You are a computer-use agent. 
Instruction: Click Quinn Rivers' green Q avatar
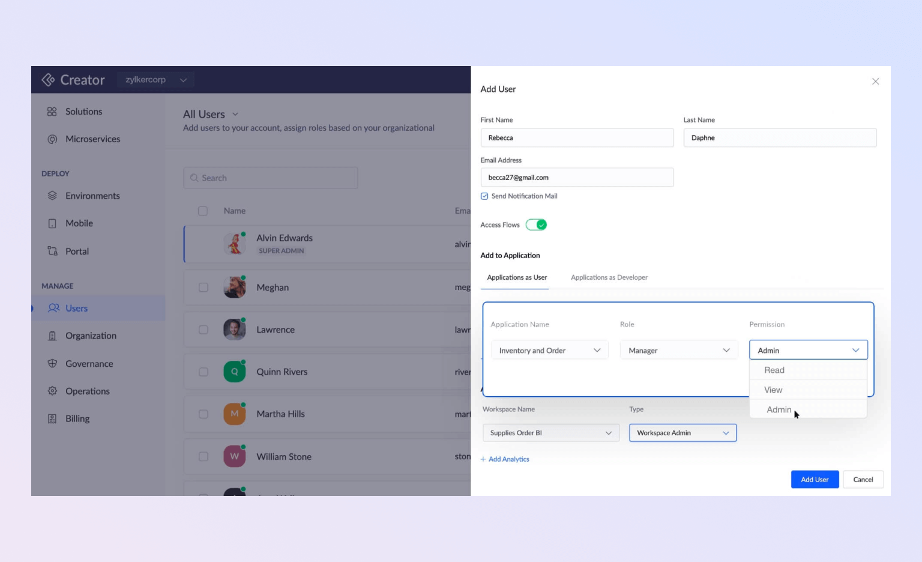[235, 372]
